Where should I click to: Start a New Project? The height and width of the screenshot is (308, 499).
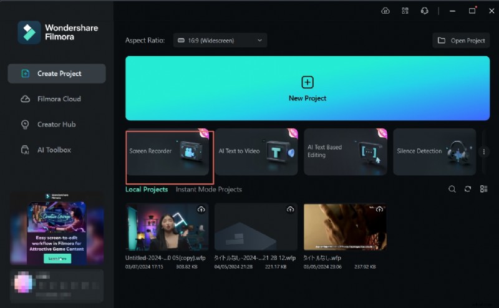pyautogui.click(x=308, y=88)
